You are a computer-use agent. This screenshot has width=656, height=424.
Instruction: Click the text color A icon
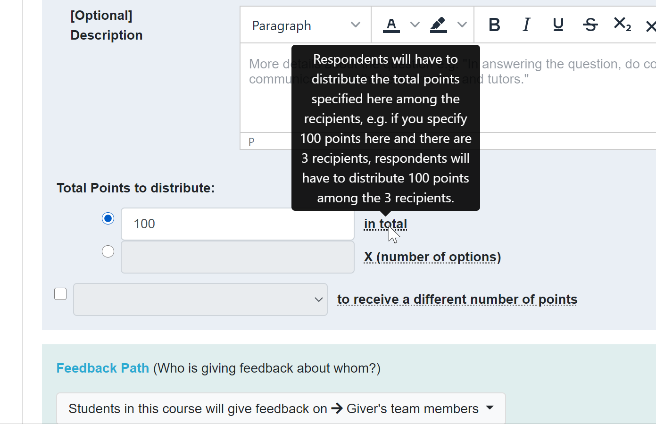click(391, 25)
